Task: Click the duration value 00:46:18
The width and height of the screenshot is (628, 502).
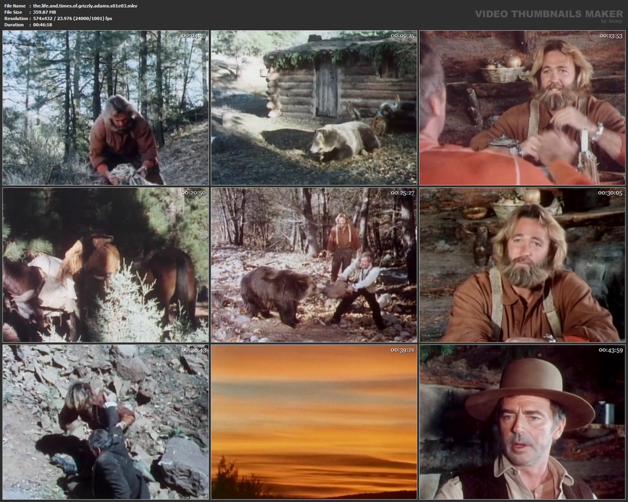Action: [x=43, y=25]
